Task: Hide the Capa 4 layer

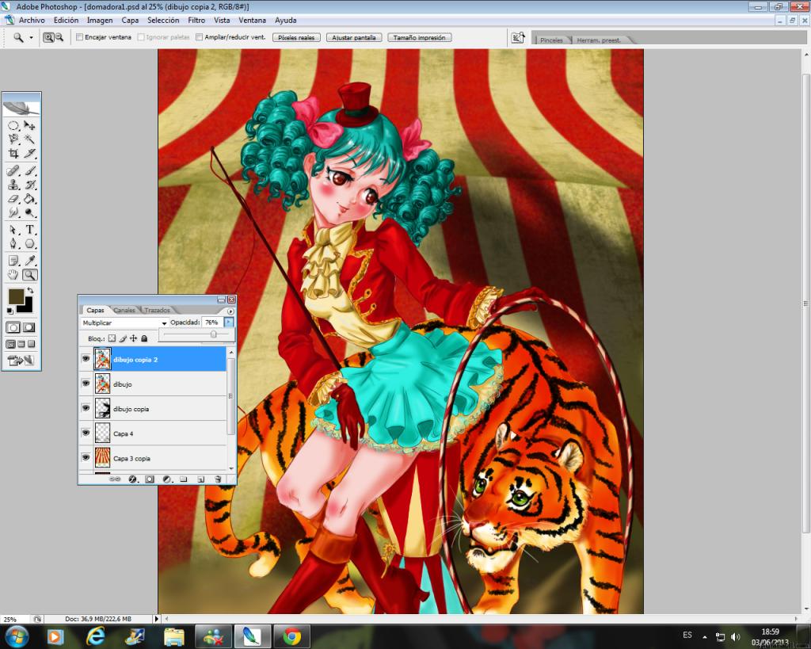Action: [x=86, y=433]
